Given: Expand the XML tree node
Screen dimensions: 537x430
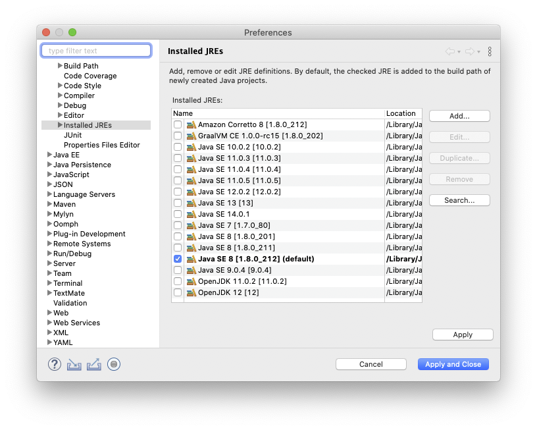Looking at the screenshot, I should click(x=49, y=333).
